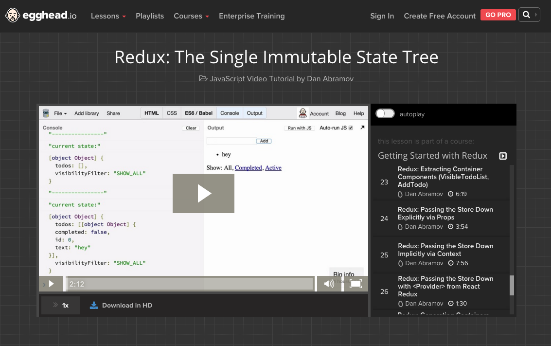
Task: Toggle the Console panel tab
Action: click(230, 113)
